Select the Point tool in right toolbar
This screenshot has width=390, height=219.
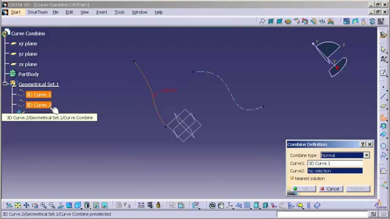pos(383,88)
